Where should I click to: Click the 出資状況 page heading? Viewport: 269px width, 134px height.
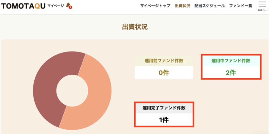135,27
